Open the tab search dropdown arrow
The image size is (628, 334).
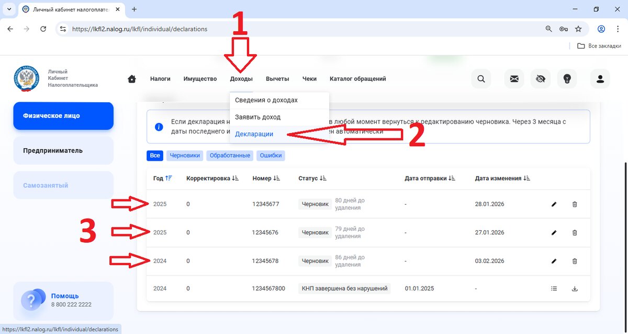9,9
